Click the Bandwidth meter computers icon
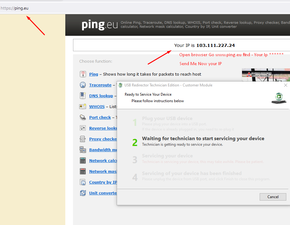 [83, 150]
